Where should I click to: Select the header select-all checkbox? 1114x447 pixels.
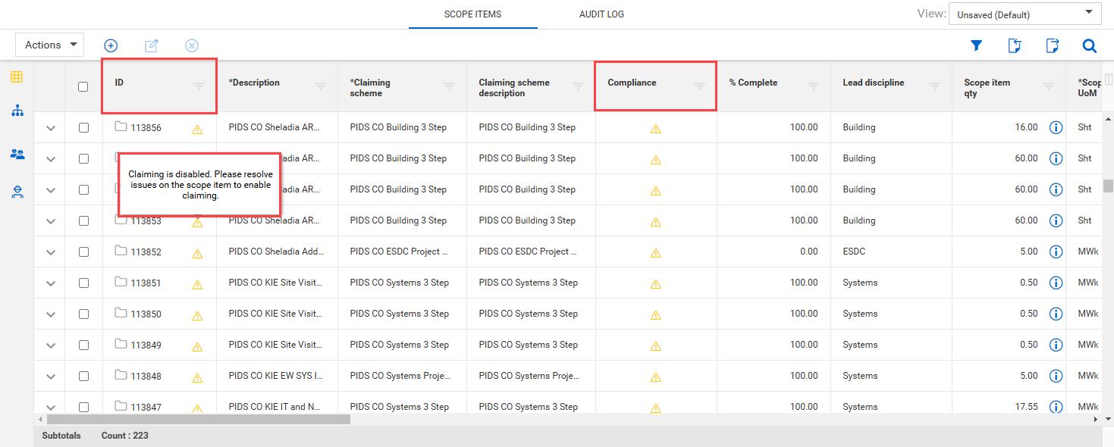click(x=83, y=86)
